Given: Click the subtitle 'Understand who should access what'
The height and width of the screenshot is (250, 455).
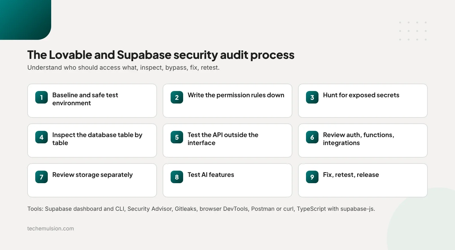Looking at the screenshot, I should [x=123, y=68].
